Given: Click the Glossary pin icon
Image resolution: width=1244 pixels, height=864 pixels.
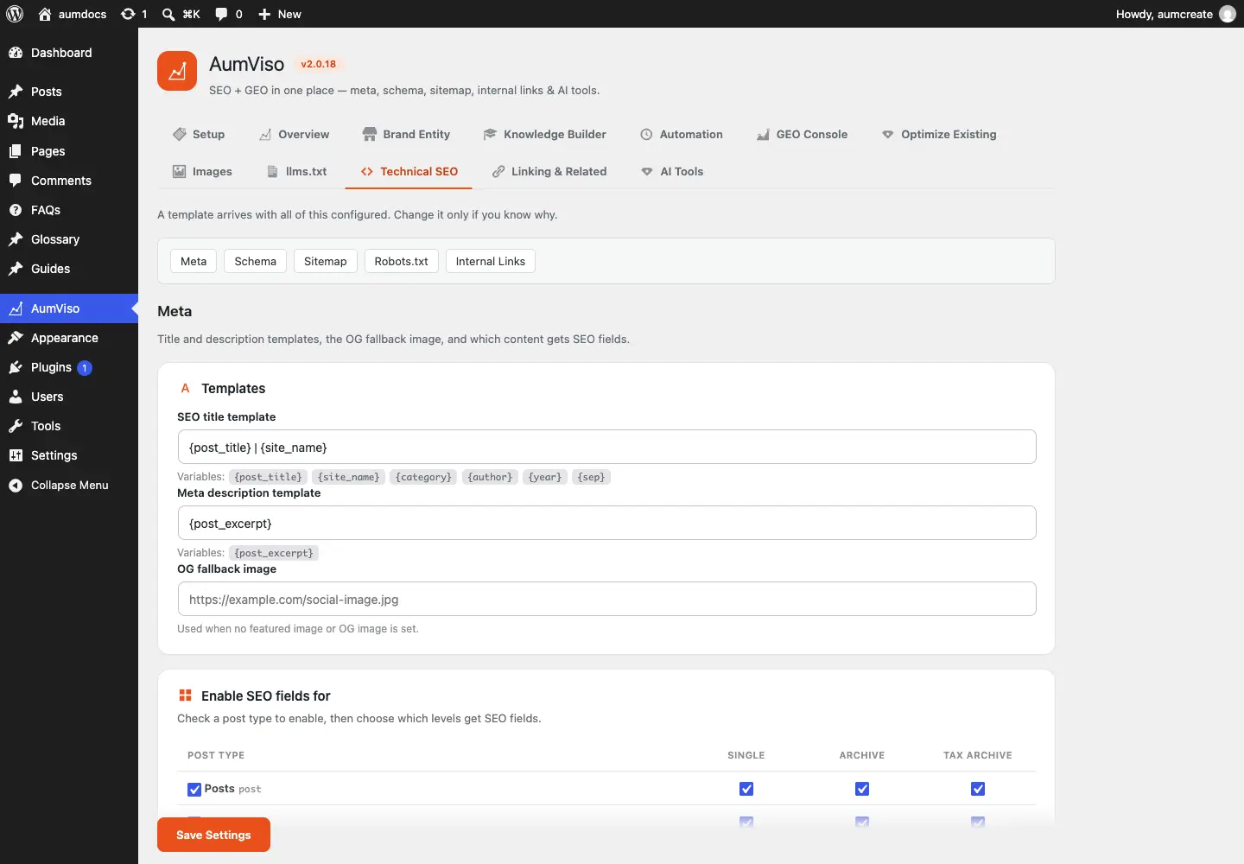Looking at the screenshot, I should point(16,239).
